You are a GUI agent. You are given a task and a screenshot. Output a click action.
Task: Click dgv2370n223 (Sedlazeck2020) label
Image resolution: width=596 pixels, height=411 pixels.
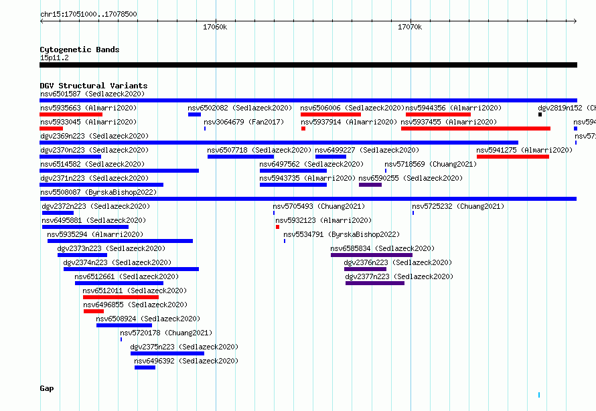94,150
